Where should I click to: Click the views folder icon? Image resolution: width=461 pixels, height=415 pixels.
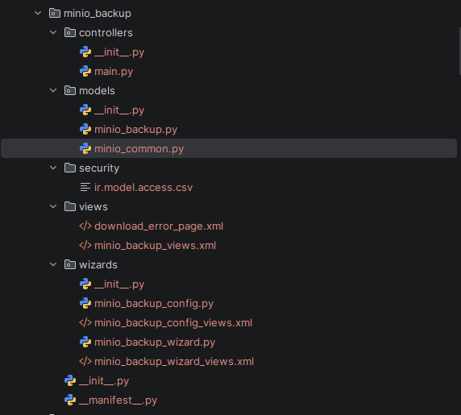coord(70,206)
